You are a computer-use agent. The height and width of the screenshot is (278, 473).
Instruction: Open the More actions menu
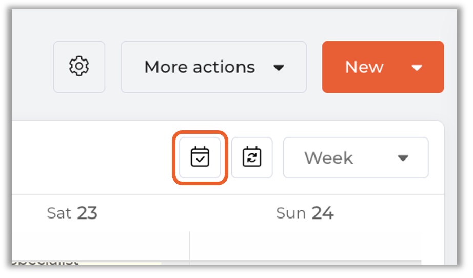click(213, 67)
